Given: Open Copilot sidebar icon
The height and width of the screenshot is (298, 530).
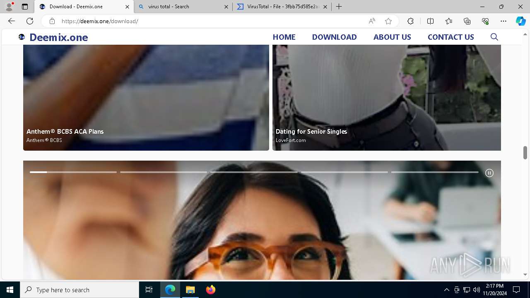Looking at the screenshot, I should (520, 21).
